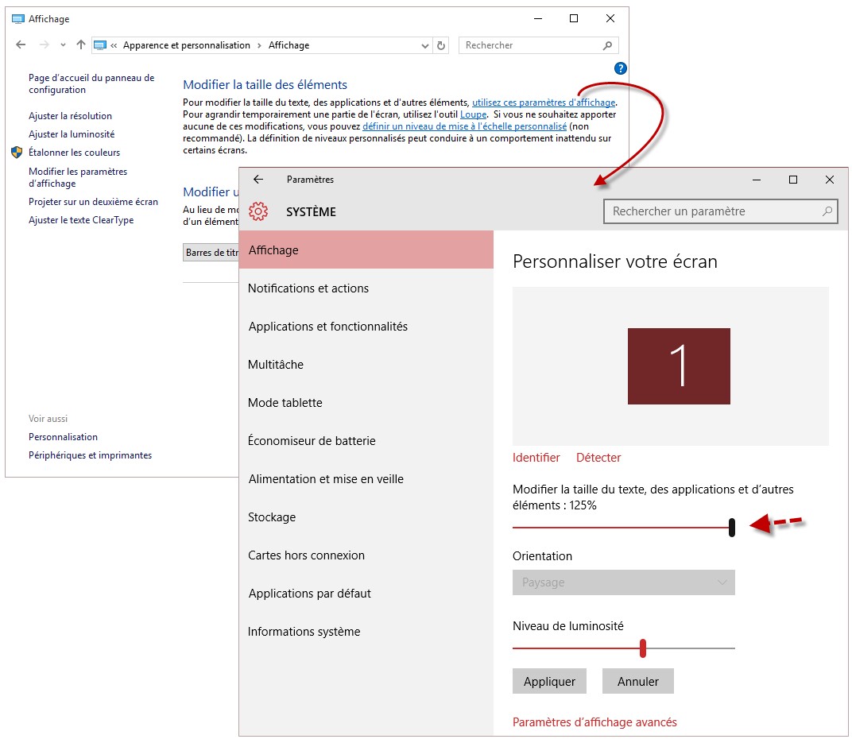Viewport: 852px width, 739px height.
Task: Click the Affichage window title icon
Action: point(18,19)
